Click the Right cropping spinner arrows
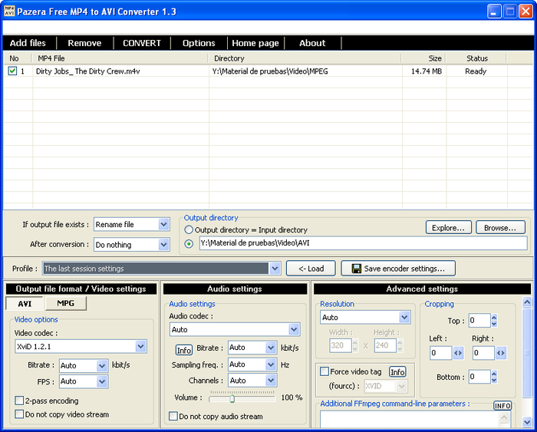 pyautogui.click(x=501, y=353)
